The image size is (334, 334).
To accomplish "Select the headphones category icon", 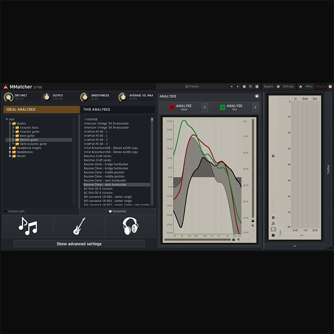I will (x=130, y=226).
